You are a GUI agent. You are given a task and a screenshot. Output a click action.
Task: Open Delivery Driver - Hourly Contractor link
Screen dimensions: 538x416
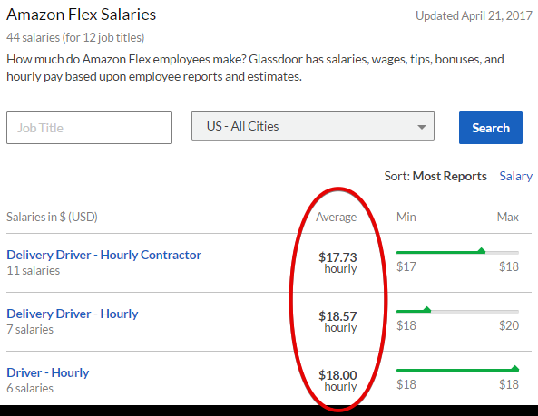(x=103, y=255)
